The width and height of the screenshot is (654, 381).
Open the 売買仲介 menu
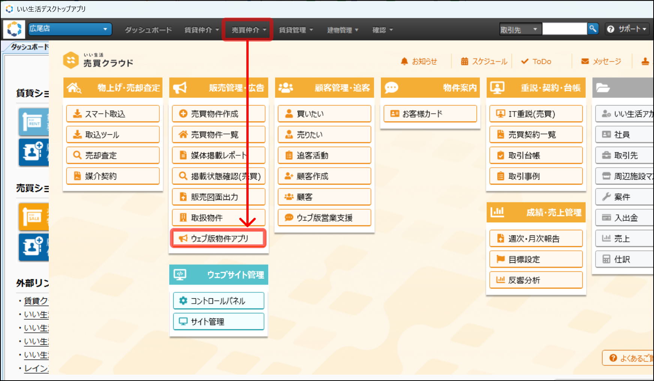point(249,30)
